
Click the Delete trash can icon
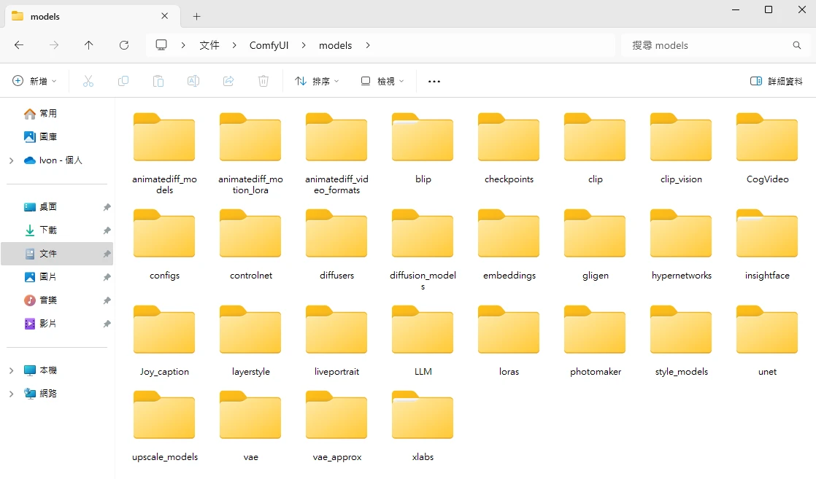pyautogui.click(x=263, y=81)
